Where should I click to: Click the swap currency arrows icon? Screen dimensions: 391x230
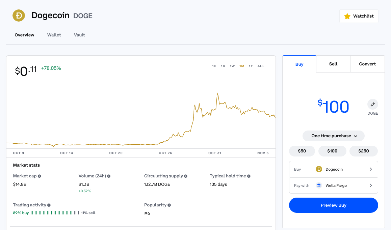373,104
